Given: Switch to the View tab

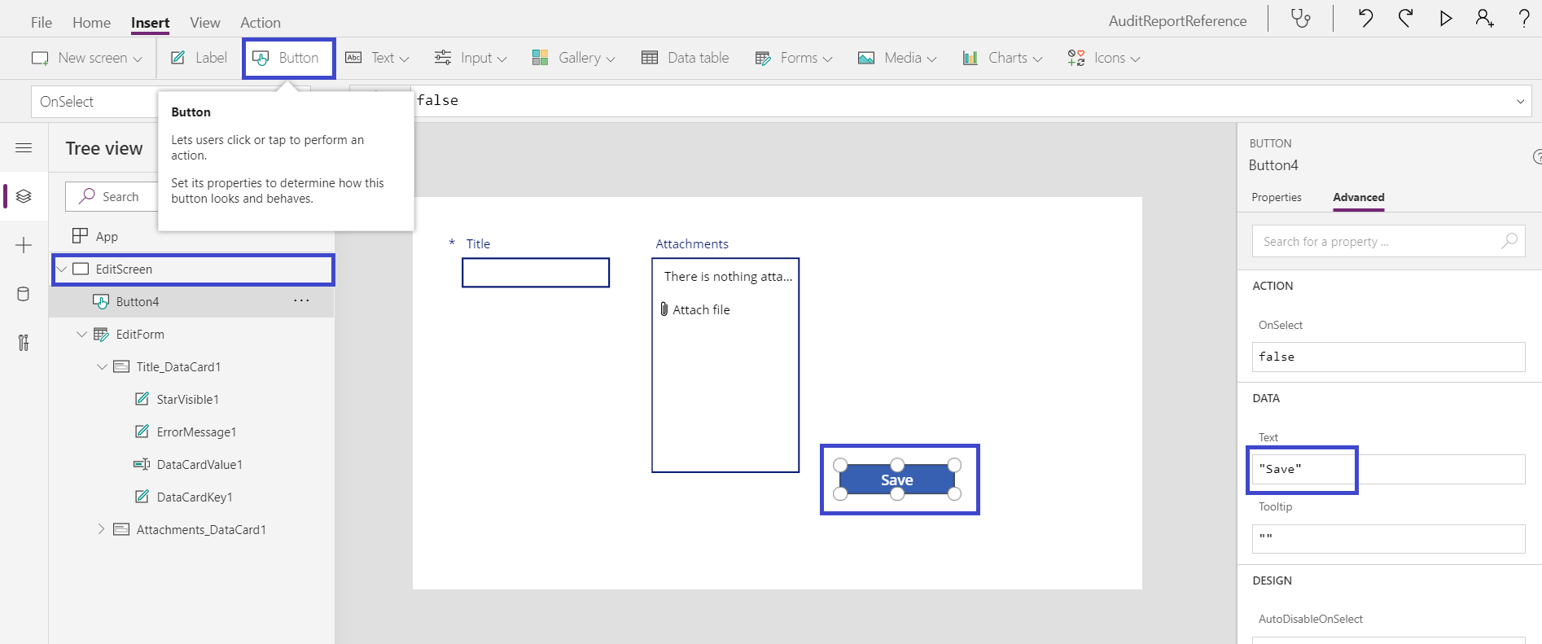Looking at the screenshot, I should coord(205,22).
